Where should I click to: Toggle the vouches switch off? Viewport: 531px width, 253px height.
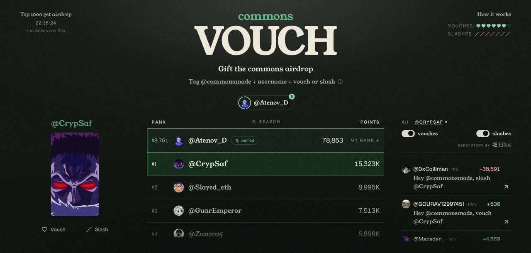(408, 134)
